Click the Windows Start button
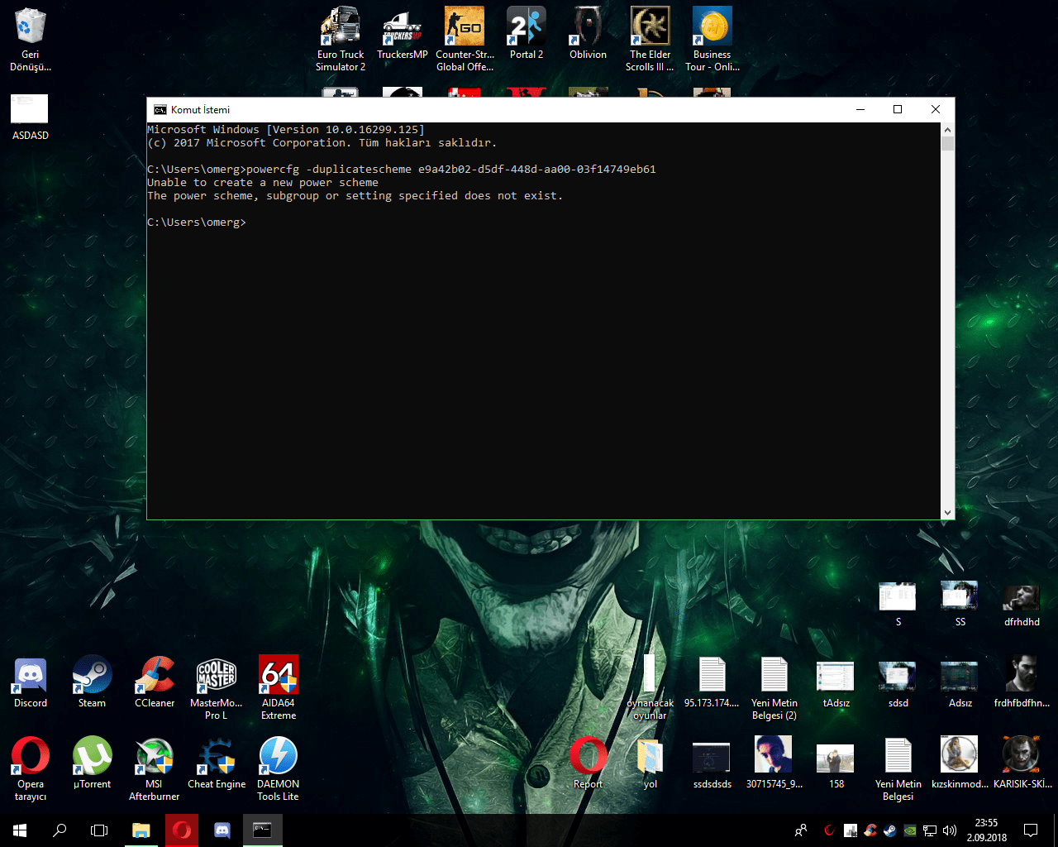 pyautogui.click(x=20, y=830)
